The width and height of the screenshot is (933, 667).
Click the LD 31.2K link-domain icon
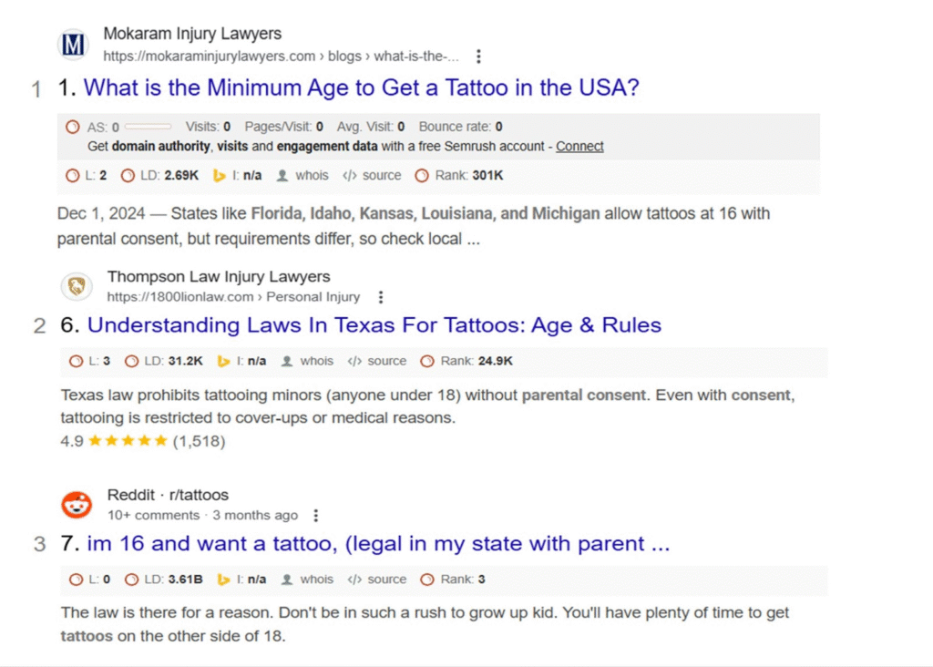[x=130, y=361]
